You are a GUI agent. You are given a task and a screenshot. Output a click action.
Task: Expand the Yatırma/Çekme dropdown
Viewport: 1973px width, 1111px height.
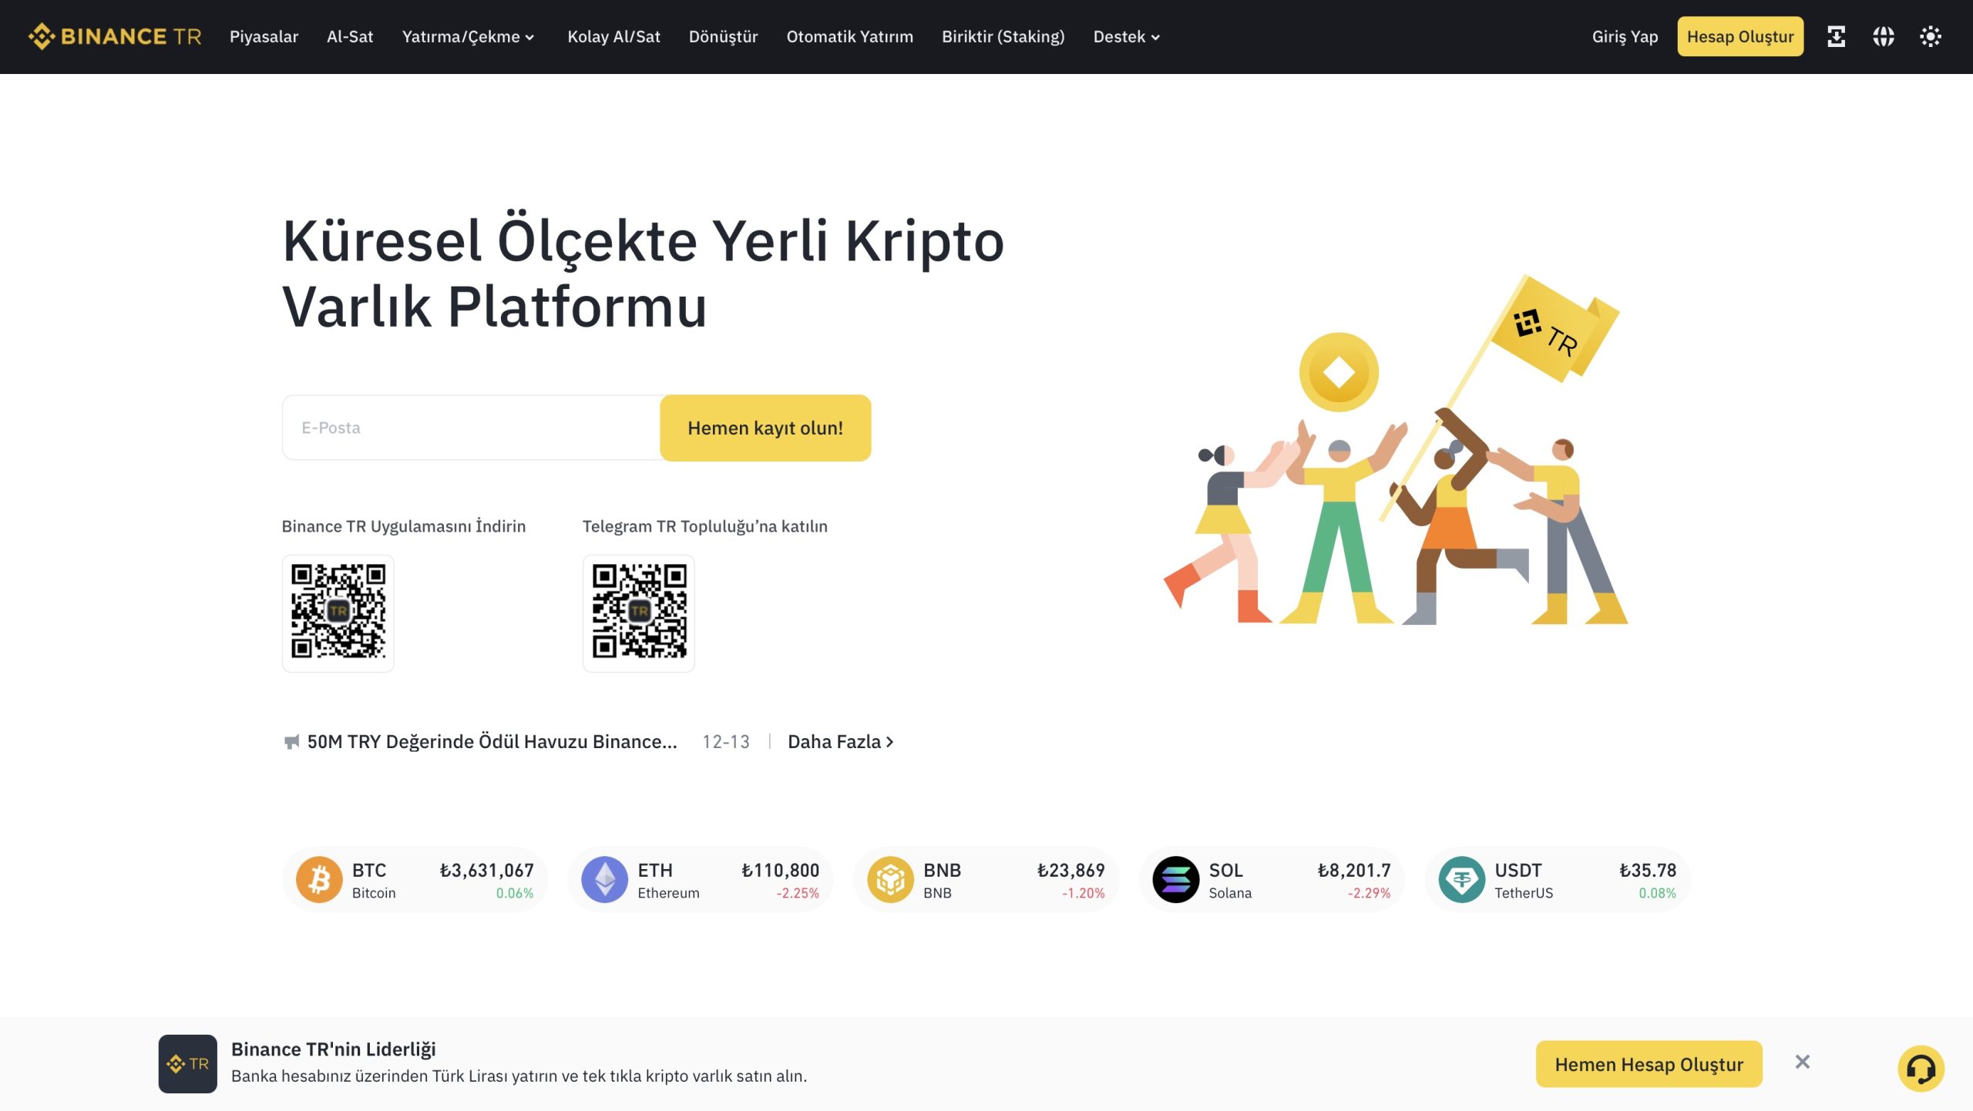(x=468, y=37)
